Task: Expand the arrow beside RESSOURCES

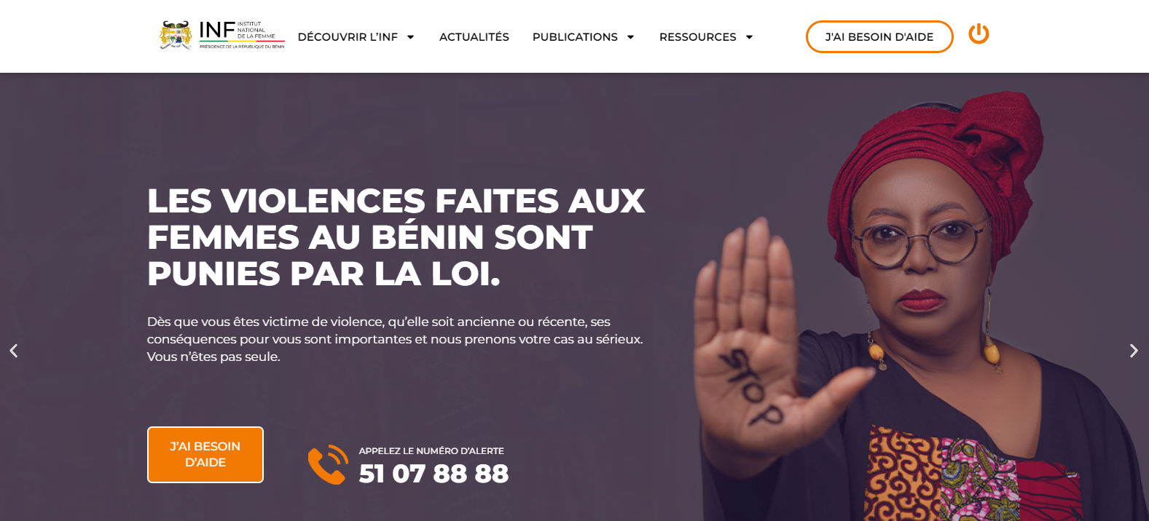Action: click(749, 37)
